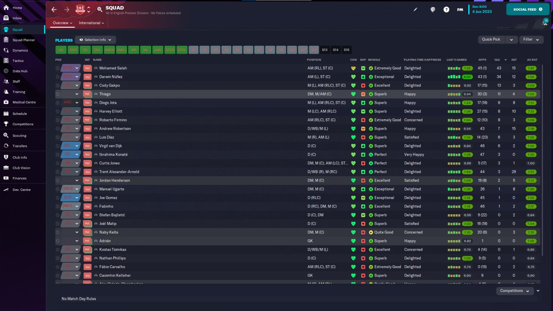Open position dropdown for Joe Gomez
553x311 pixels.
[77, 198]
